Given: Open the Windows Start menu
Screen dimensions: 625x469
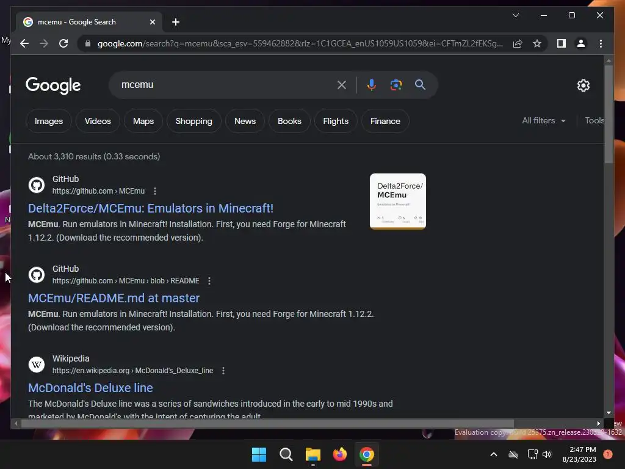Looking at the screenshot, I should tap(259, 454).
